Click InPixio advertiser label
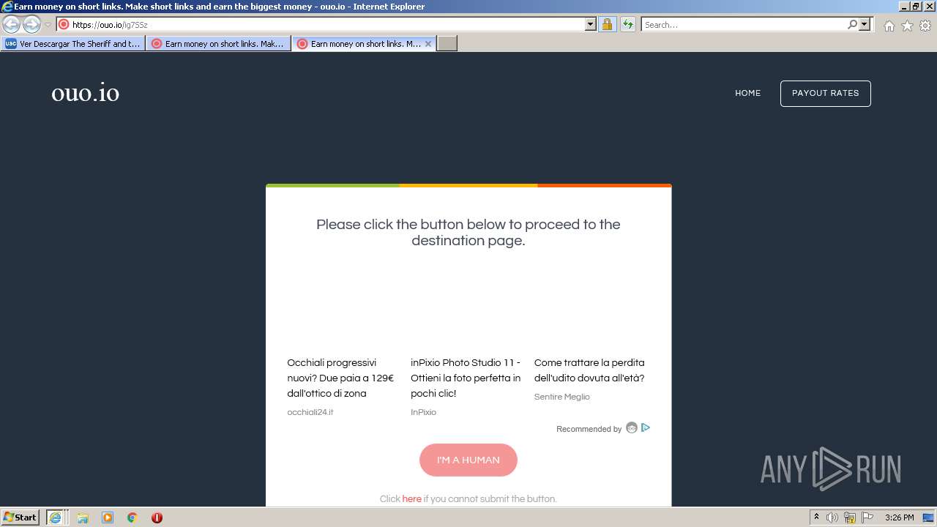Screen dimensions: 937x527 423,412
